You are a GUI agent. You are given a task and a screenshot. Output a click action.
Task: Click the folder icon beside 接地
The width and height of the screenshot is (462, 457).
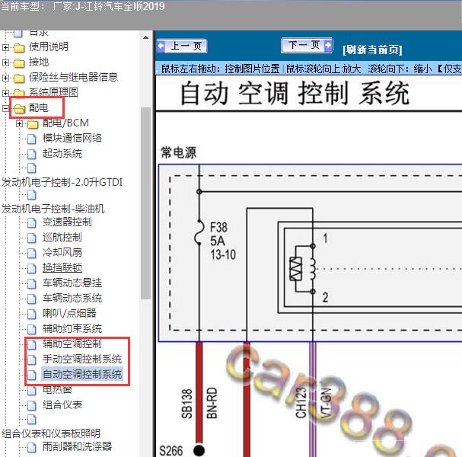point(19,62)
